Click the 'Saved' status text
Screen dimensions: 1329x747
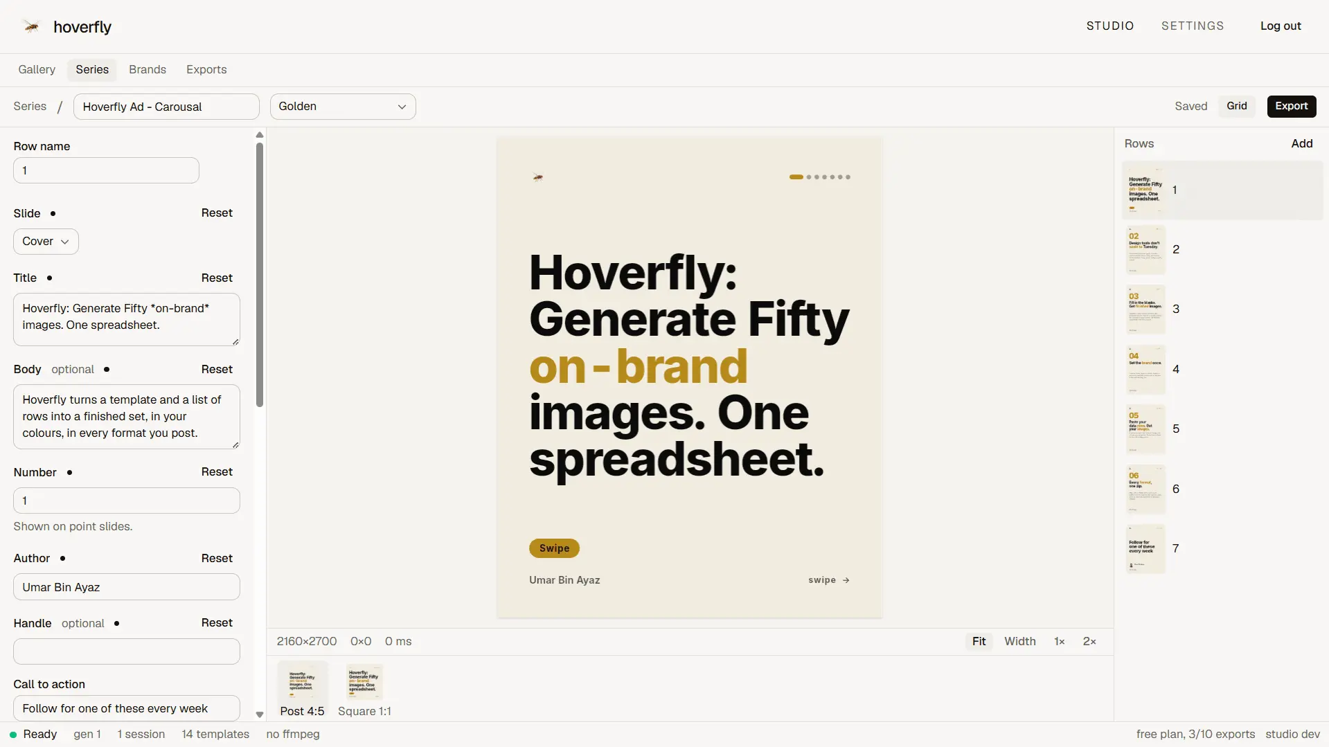tap(1190, 107)
